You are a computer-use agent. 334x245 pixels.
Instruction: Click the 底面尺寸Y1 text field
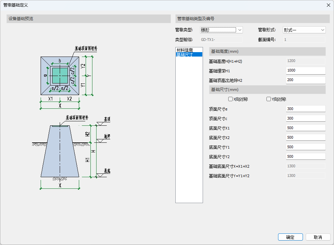[306, 147]
